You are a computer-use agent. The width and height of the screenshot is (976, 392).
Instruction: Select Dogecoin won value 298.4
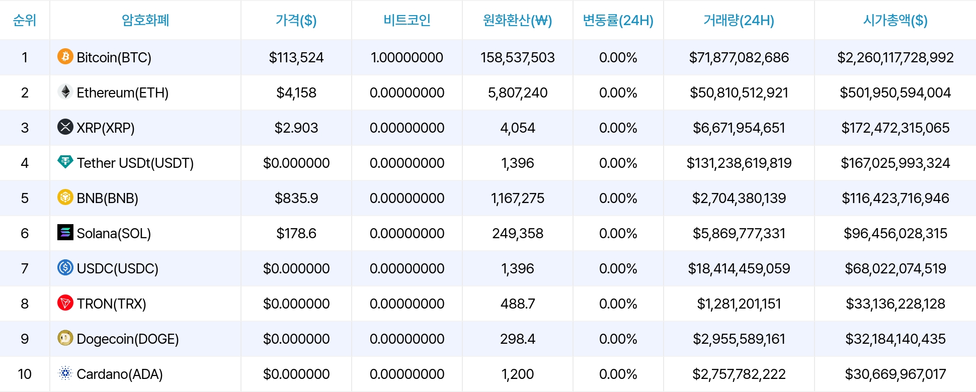pos(518,339)
